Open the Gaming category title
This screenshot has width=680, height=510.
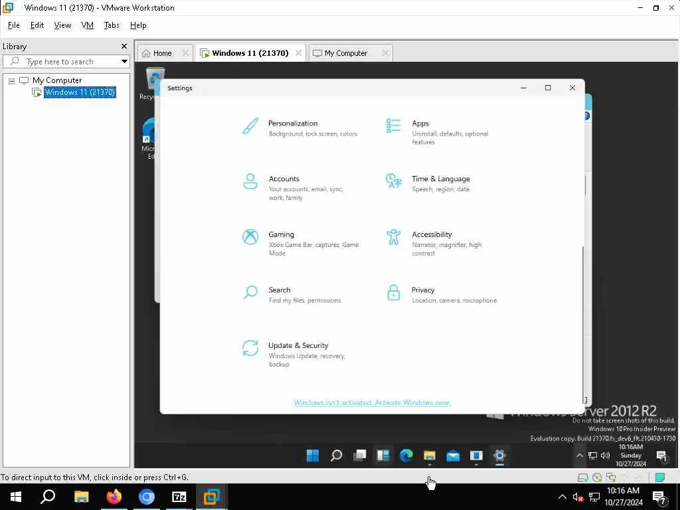point(281,234)
